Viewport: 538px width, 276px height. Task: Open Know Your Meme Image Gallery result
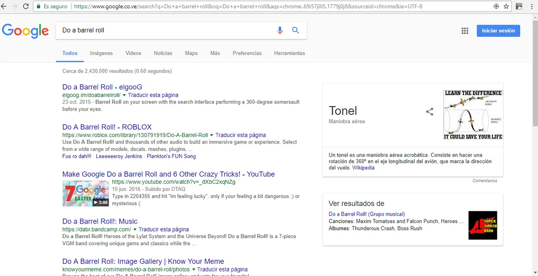coord(143,261)
